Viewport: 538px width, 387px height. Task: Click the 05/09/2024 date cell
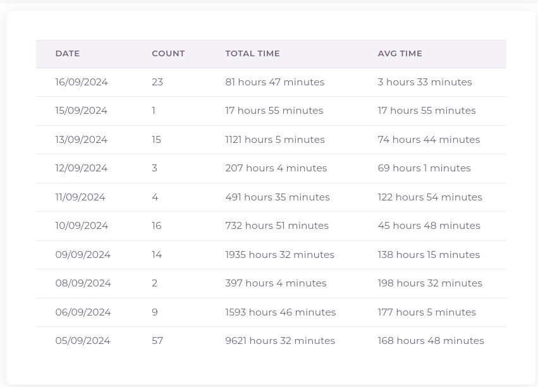click(x=83, y=341)
